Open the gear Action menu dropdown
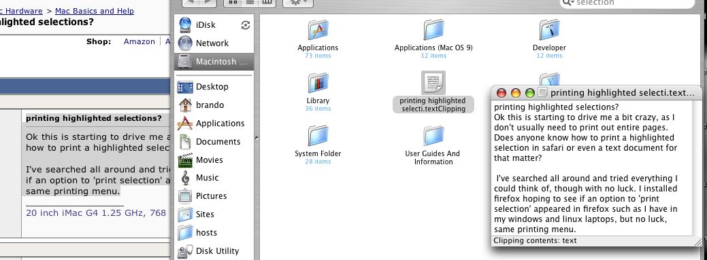 (297, 2)
